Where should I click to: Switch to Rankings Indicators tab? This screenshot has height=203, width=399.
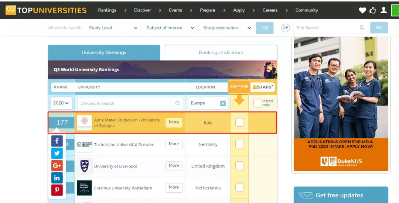point(221,52)
